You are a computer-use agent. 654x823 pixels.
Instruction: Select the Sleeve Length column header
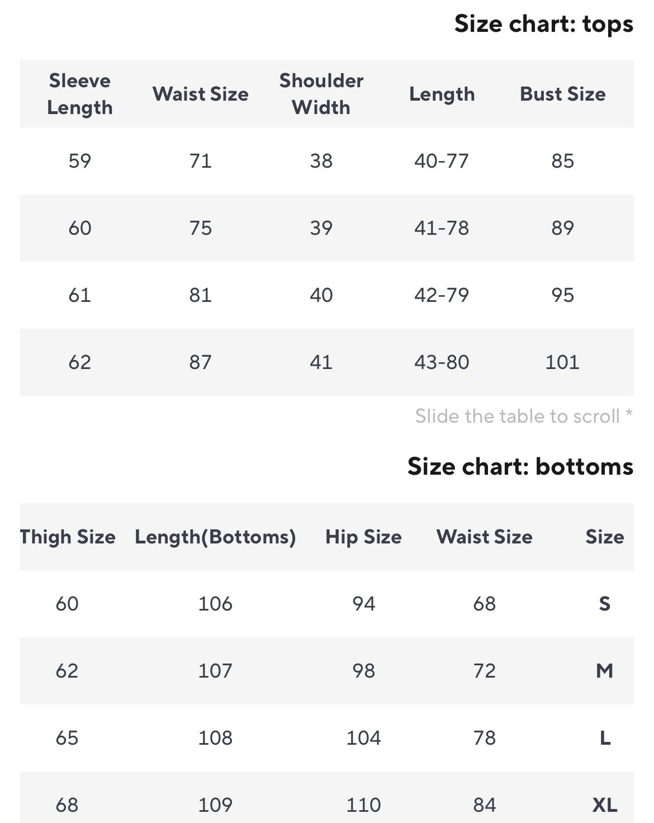point(79,94)
